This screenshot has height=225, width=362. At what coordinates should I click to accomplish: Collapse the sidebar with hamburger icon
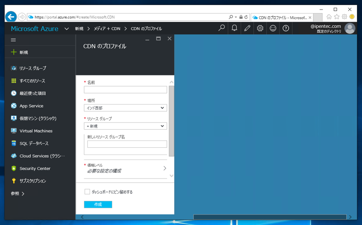tap(14, 40)
